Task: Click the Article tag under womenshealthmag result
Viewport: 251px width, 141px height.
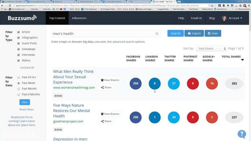Action: pyautogui.click(x=58, y=96)
